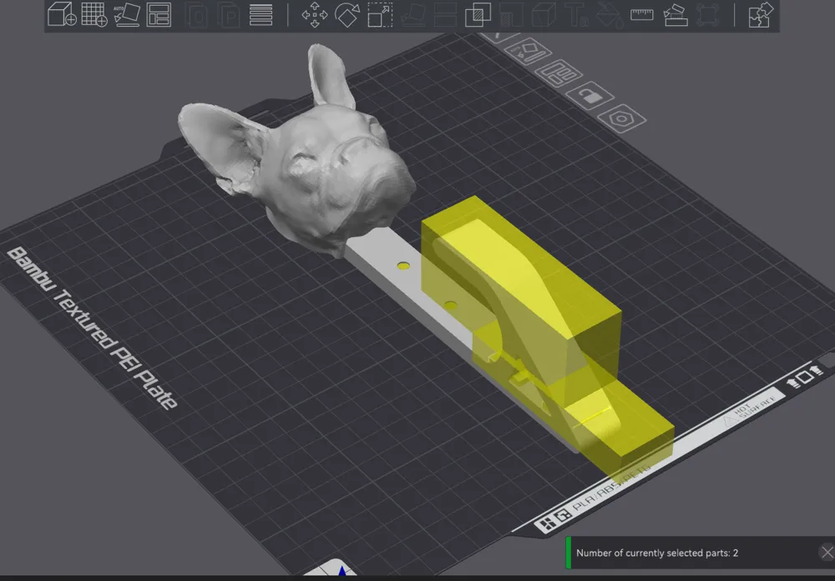Image resolution: width=835 pixels, height=581 pixels.
Task: Click the Split to parts icon
Action: click(x=229, y=15)
